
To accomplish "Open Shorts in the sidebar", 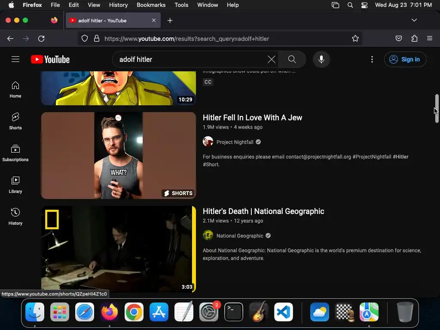I will 15,121.
